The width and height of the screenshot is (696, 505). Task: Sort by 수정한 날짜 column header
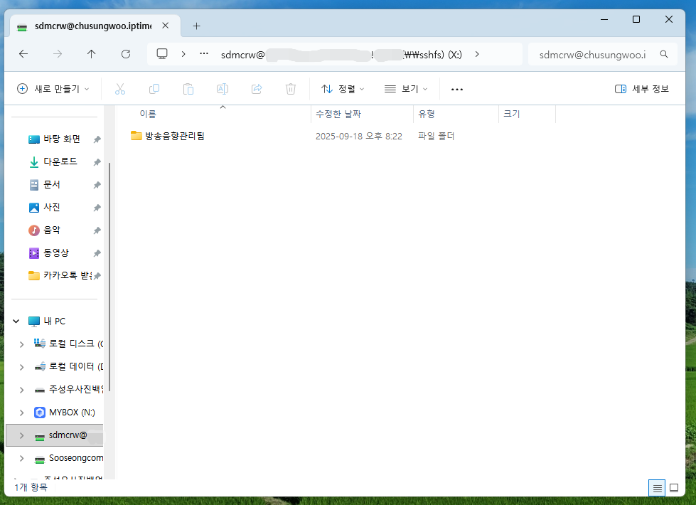361,114
